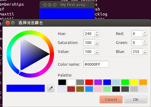The width and height of the screenshot is (151, 107).
Task: Select the pink palette swatch
Action: [98, 89]
